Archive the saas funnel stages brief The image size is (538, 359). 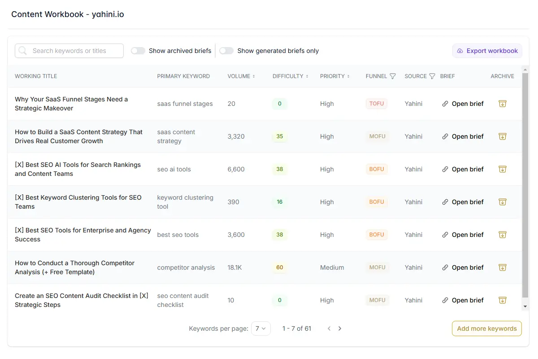point(502,103)
